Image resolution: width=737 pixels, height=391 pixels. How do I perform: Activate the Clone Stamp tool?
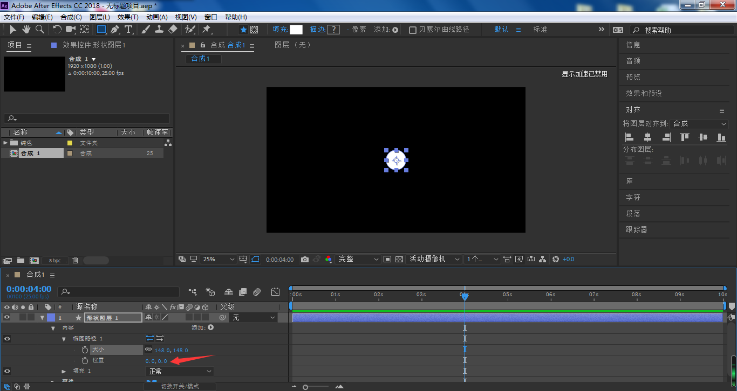click(159, 30)
